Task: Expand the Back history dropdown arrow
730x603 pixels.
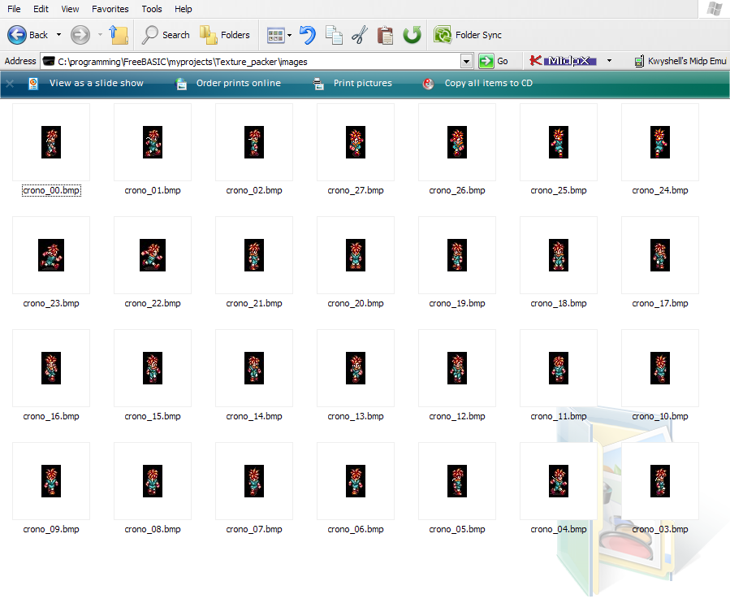Action: (56, 35)
